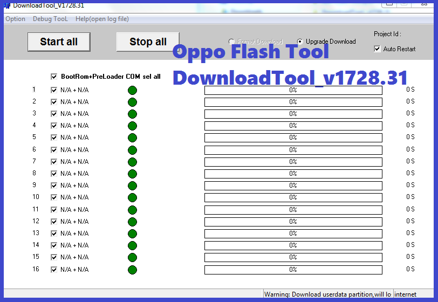
Task: Uncheck the port 7 checkbox
Action: coord(54,162)
